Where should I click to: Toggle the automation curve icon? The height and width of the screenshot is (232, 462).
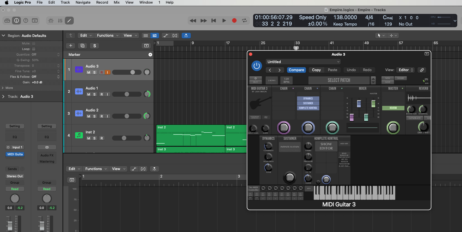click(165, 36)
